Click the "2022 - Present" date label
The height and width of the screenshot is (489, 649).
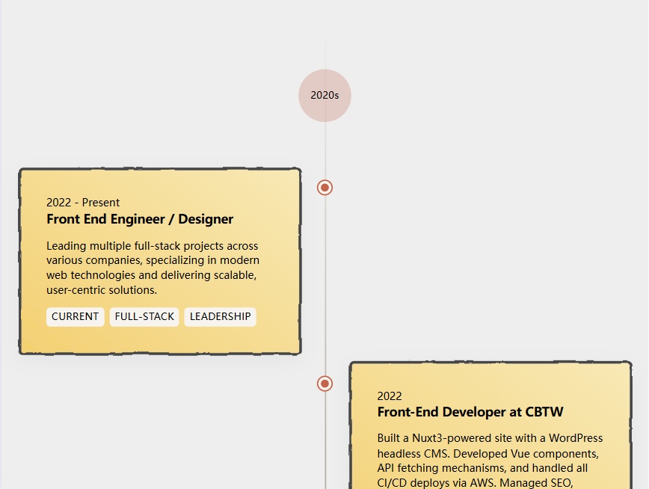tap(83, 203)
